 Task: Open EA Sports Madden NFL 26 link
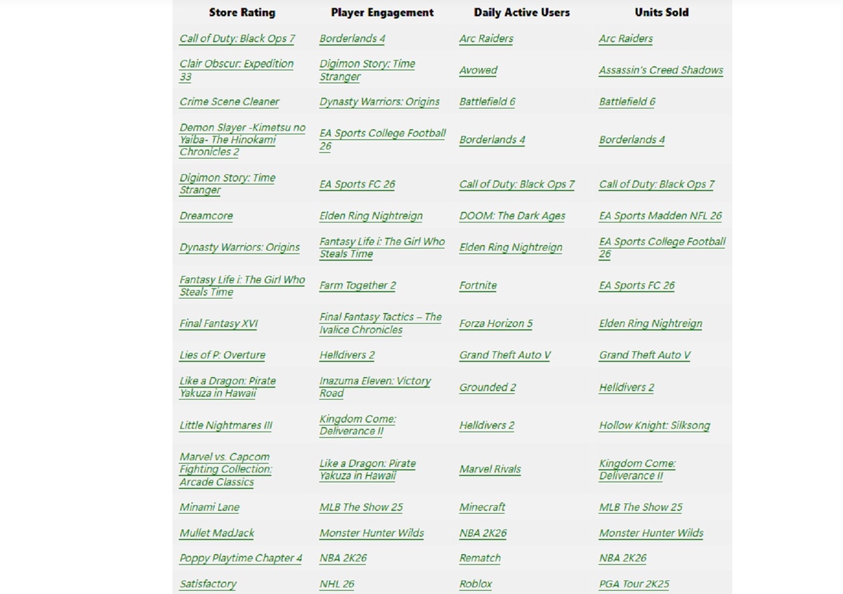click(x=660, y=216)
